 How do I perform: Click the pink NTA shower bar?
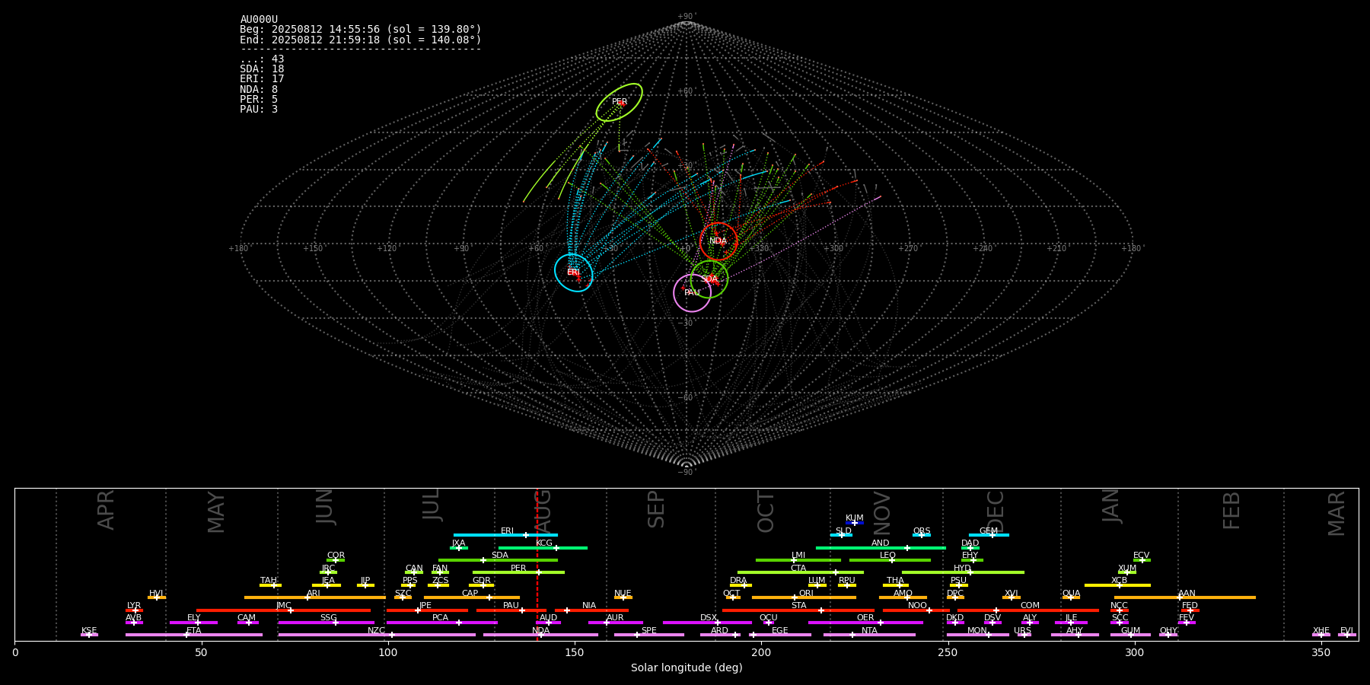point(869,635)
